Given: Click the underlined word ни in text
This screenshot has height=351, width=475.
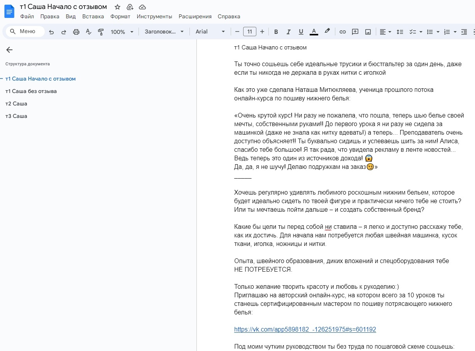Looking at the screenshot, I should [328, 227].
